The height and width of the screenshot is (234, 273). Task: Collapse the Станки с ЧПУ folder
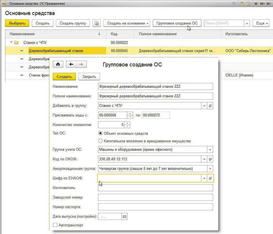[x=12, y=42]
